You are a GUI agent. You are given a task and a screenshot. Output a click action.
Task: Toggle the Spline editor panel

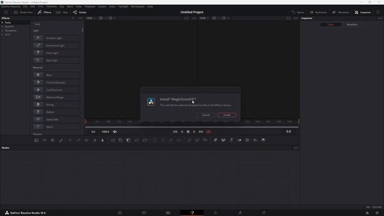[298, 12]
